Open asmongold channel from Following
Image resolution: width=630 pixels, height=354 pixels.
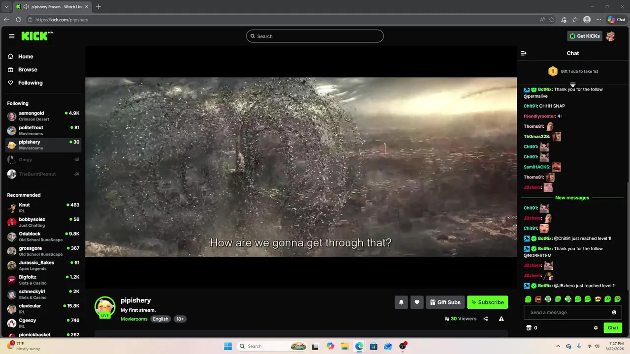(43, 116)
